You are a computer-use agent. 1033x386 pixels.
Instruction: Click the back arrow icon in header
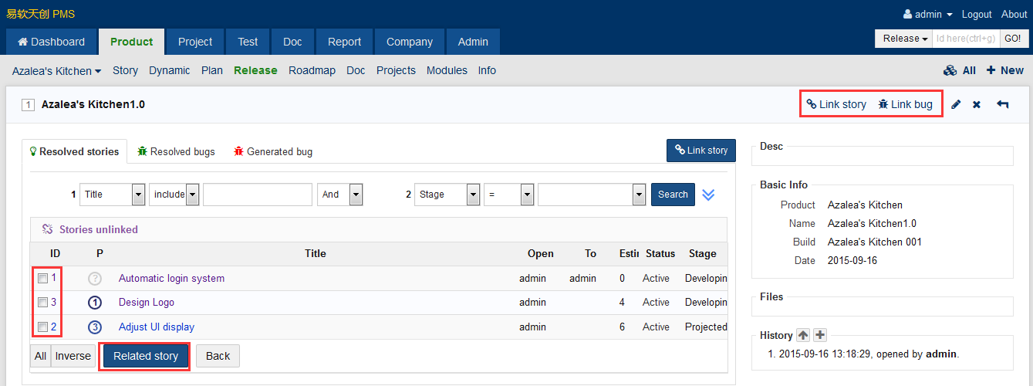tap(1002, 104)
